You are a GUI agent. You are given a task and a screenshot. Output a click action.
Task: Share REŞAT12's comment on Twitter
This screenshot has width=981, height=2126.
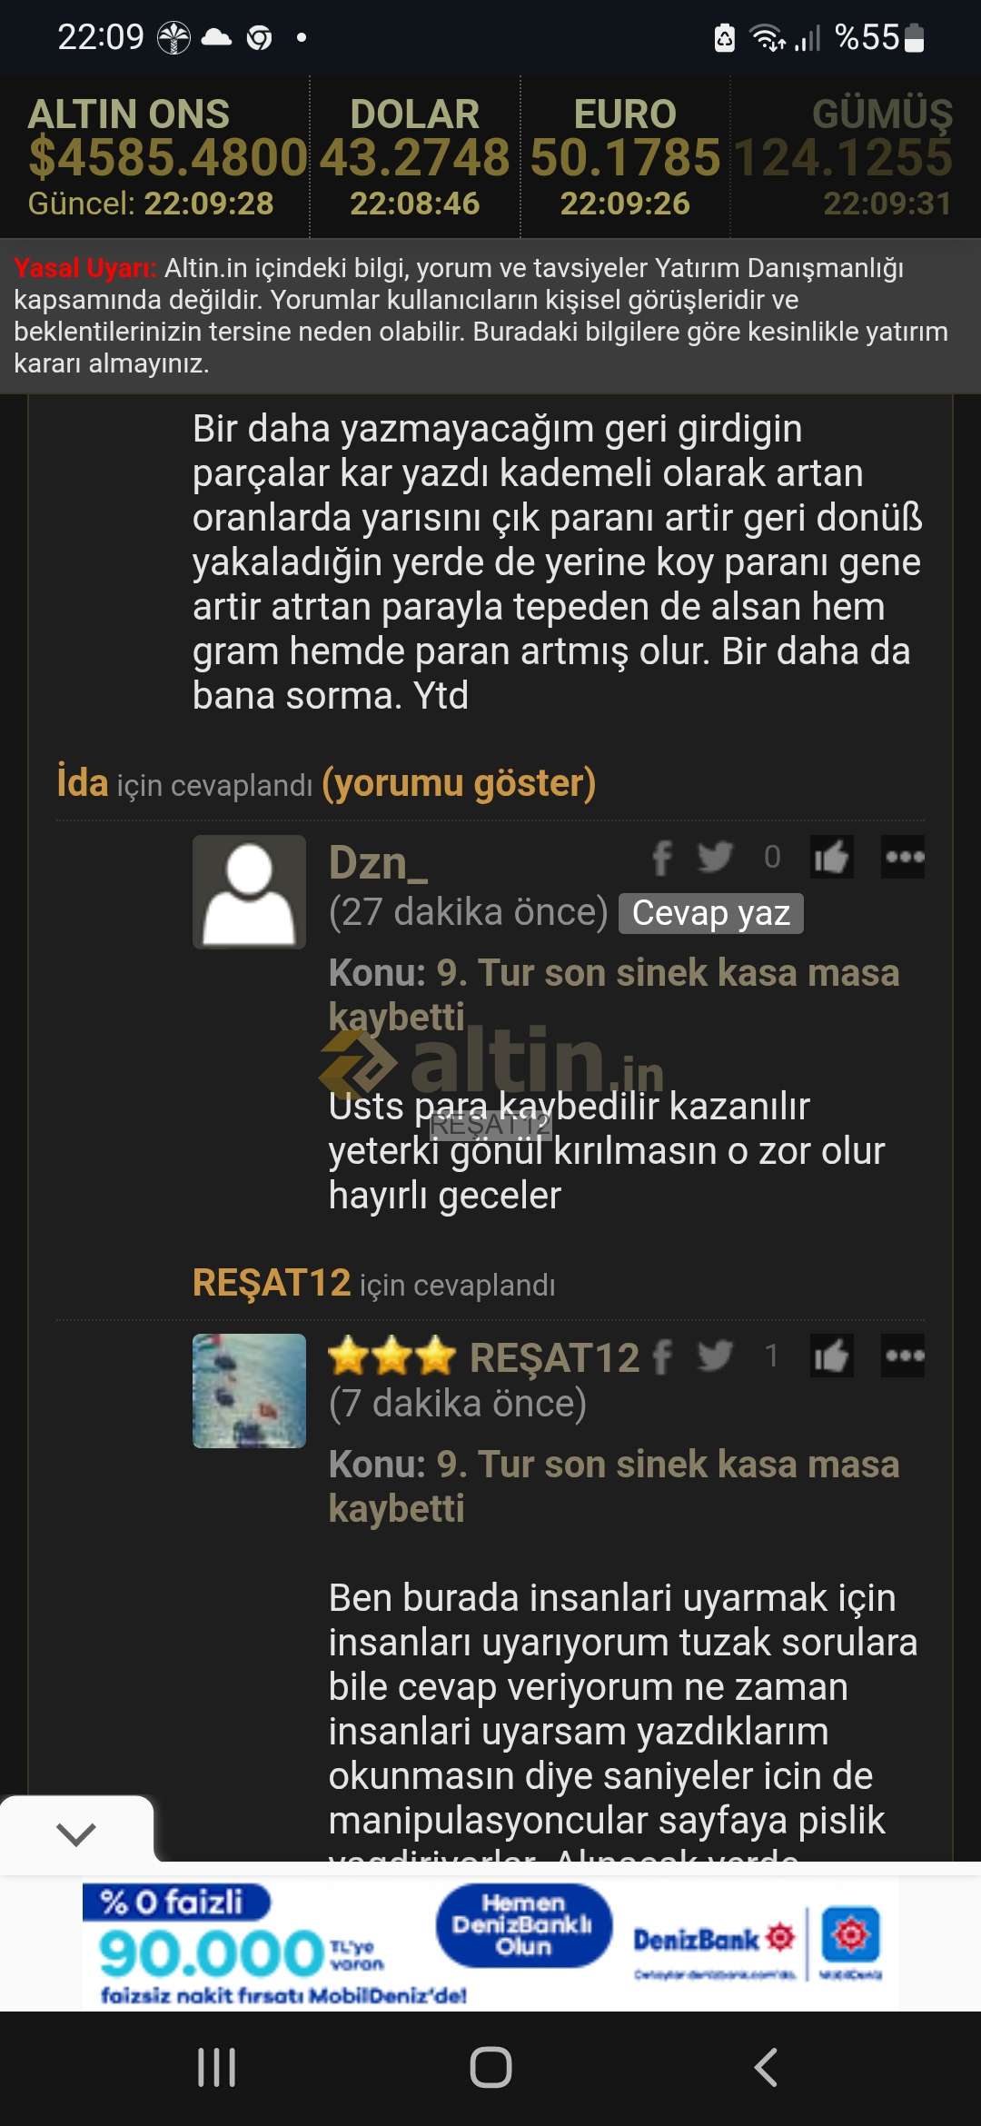coord(715,1356)
